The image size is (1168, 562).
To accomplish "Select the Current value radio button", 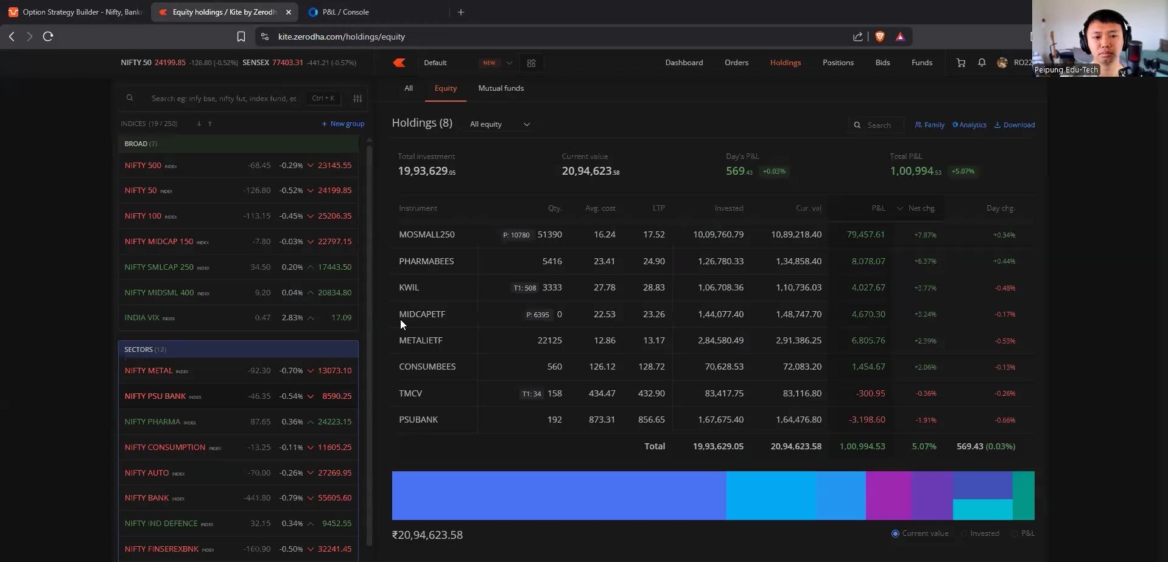I will [x=895, y=533].
